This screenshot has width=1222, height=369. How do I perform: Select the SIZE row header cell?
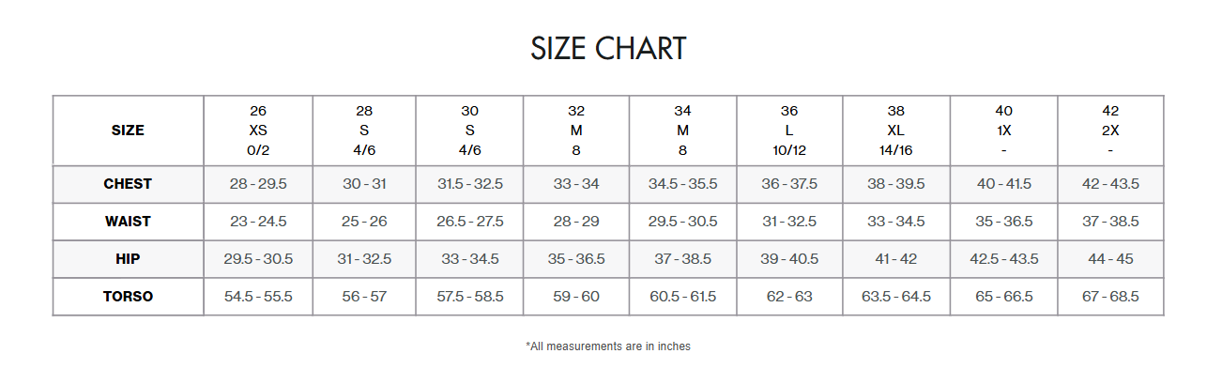[128, 131]
